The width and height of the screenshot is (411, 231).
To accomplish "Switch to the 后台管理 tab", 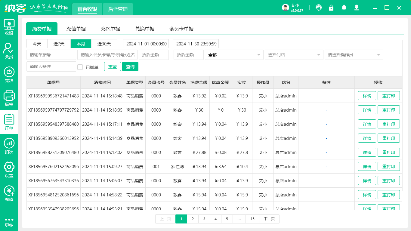I will (118, 9).
